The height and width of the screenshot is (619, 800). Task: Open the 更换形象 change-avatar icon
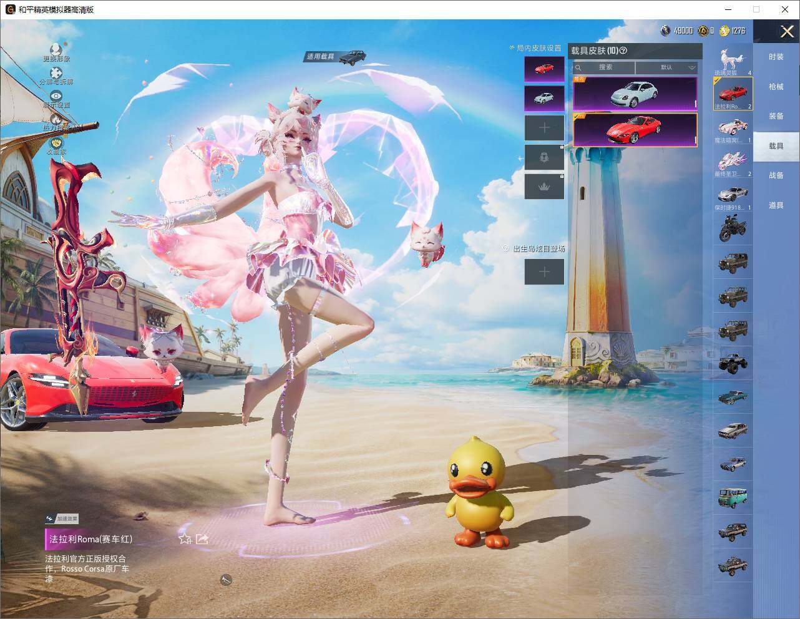[x=56, y=49]
